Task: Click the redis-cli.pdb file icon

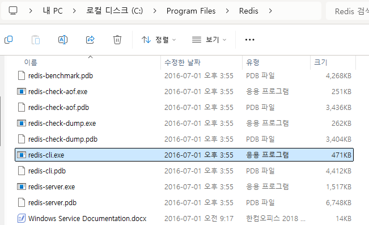Action: 22,171
